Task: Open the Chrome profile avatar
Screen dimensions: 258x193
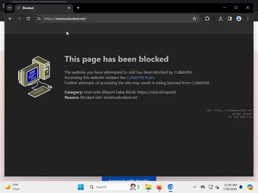Action: [x=239, y=19]
